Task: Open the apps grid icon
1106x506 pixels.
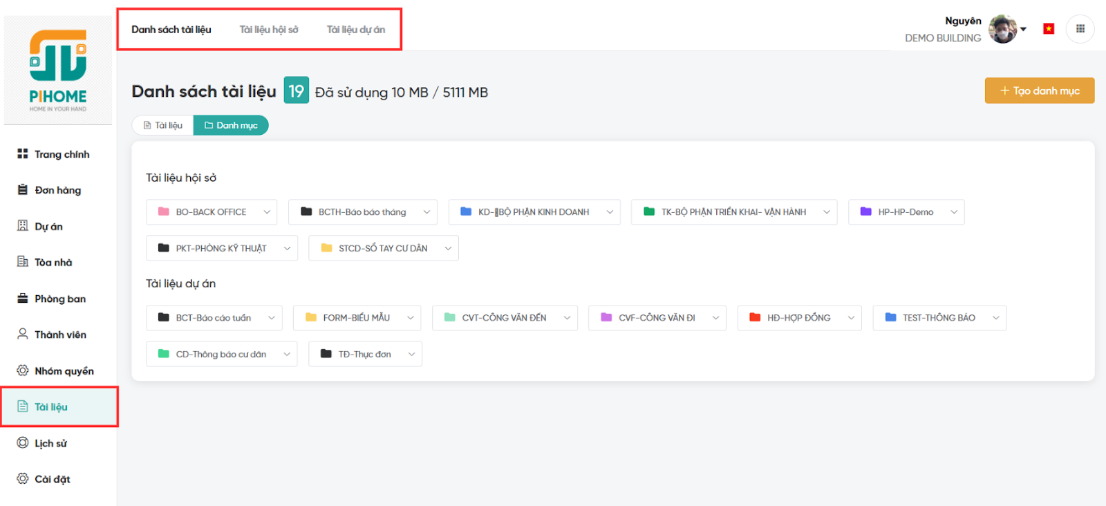Action: [1080, 29]
